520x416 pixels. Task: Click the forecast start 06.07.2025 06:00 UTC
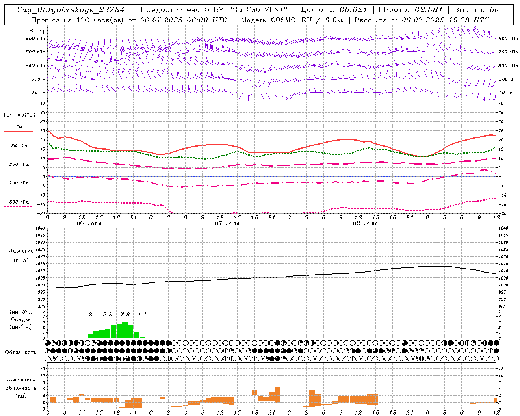(x=183, y=20)
